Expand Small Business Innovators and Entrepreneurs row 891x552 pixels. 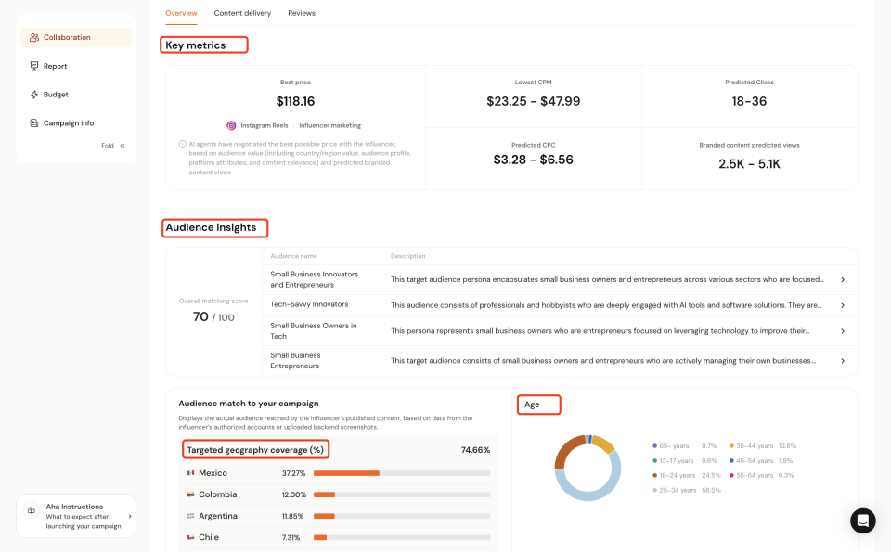point(842,279)
